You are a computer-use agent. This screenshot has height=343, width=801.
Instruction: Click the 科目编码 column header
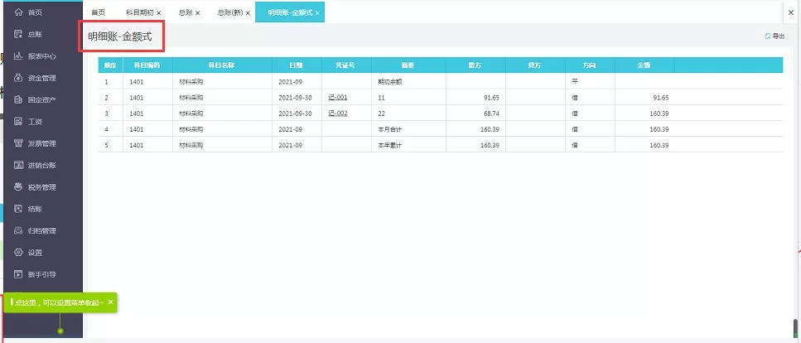147,65
